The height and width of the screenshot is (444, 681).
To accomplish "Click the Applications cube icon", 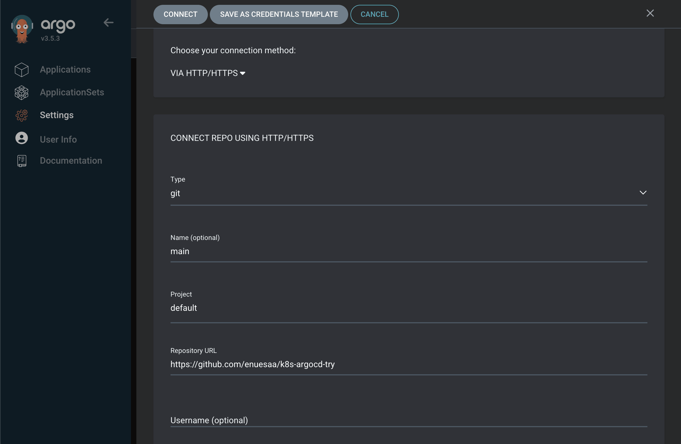I will pos(21,69).
